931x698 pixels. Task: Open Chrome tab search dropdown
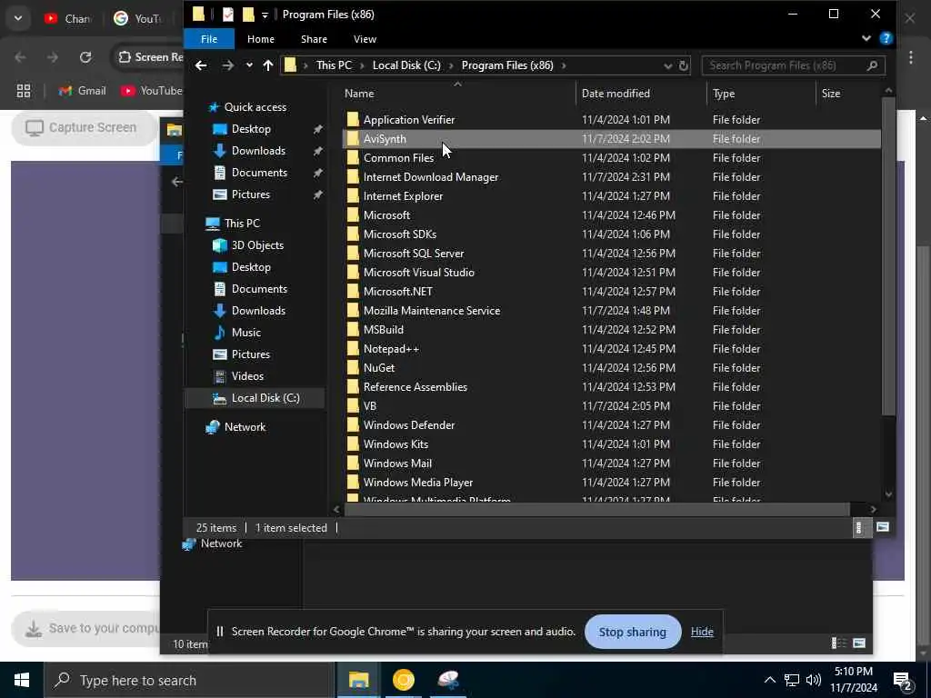tap(18, 18)
